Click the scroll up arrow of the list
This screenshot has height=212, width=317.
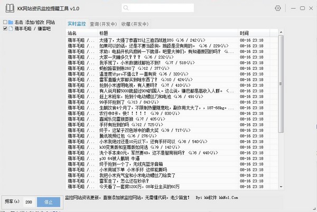click(x=281, y=32)
